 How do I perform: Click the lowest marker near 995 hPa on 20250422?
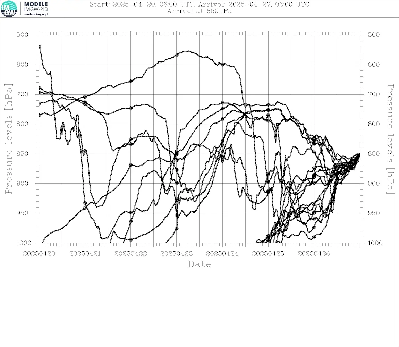pos(131,240)
